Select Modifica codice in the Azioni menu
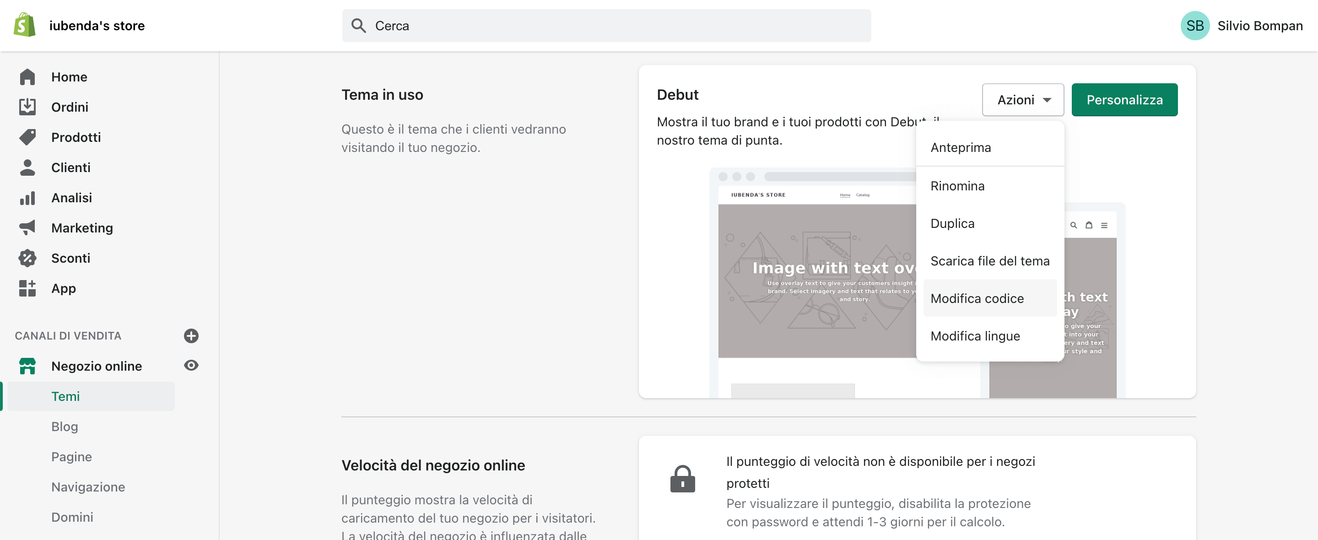This screenshot has width=1318, height=540. 977,298
